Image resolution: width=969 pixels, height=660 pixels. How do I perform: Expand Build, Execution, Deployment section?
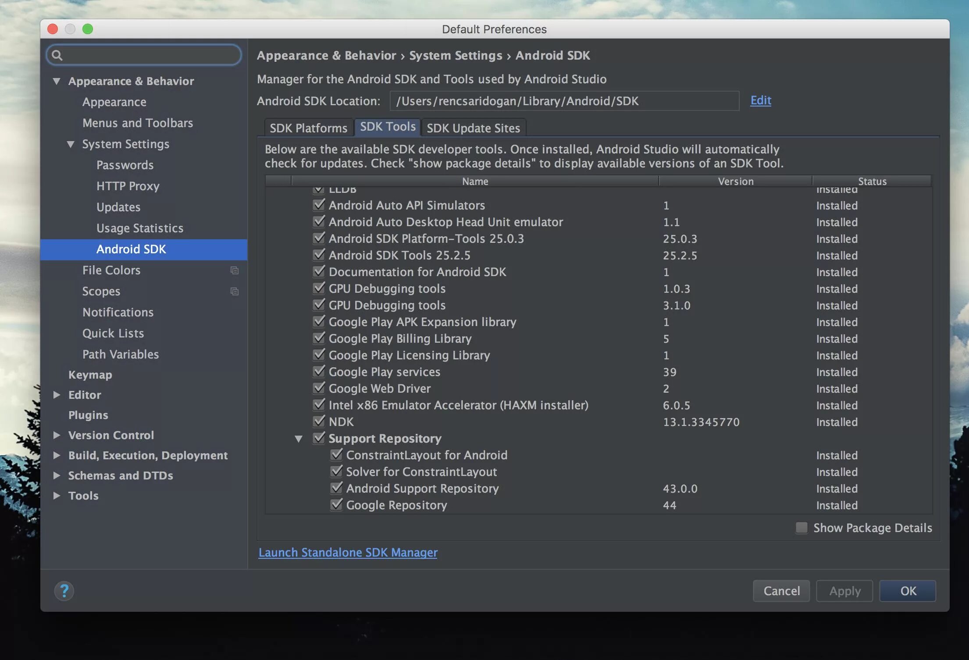[57, 455]
